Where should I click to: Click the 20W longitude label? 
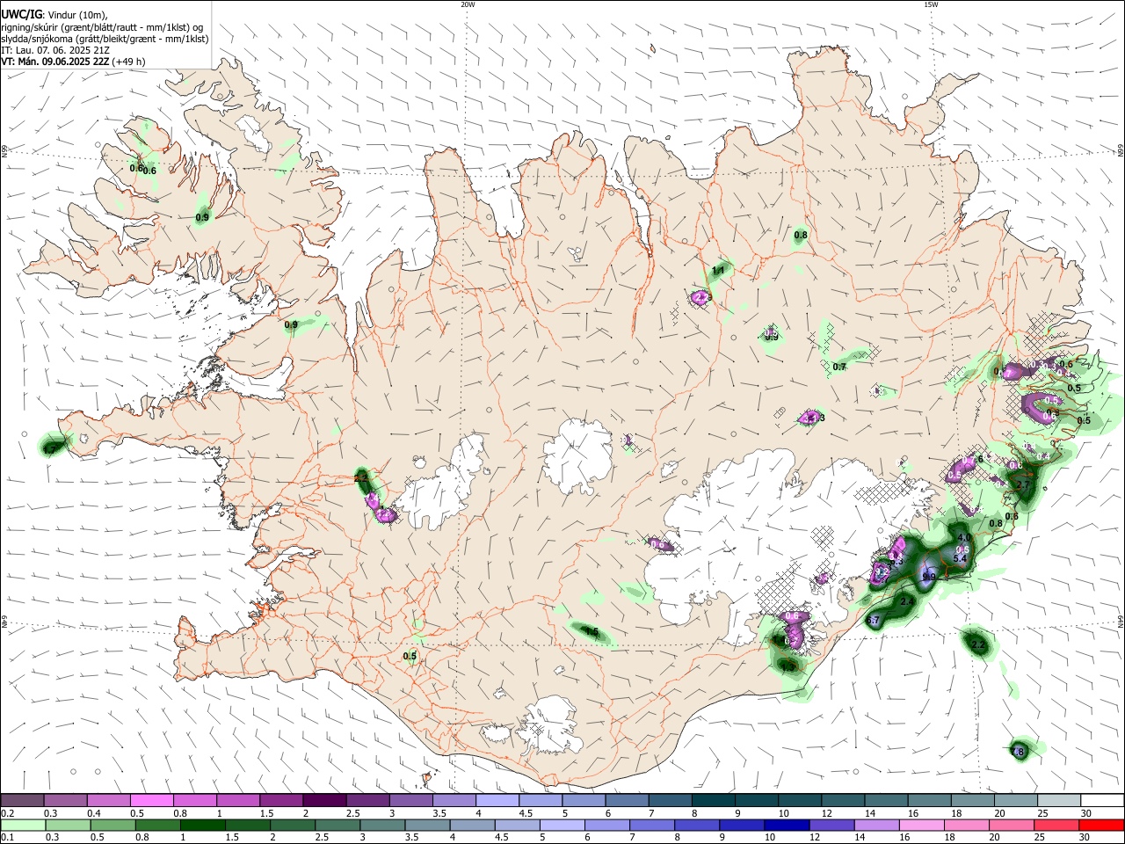[468, 4]
